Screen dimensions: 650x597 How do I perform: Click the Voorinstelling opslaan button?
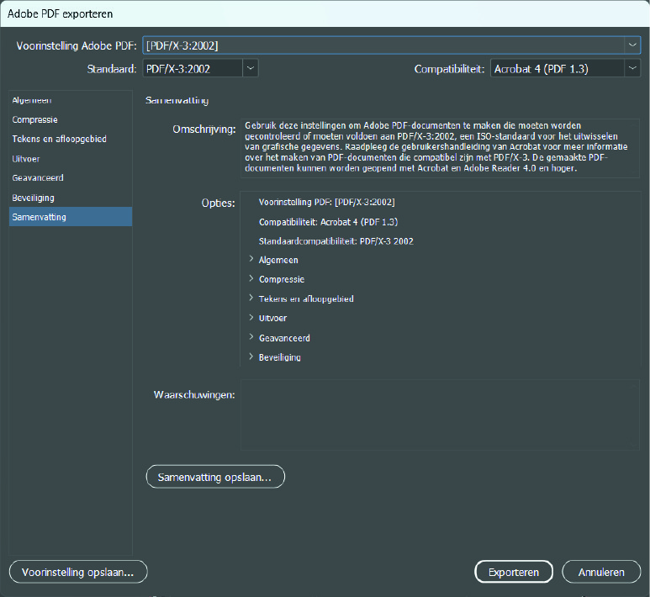point(78,572)
